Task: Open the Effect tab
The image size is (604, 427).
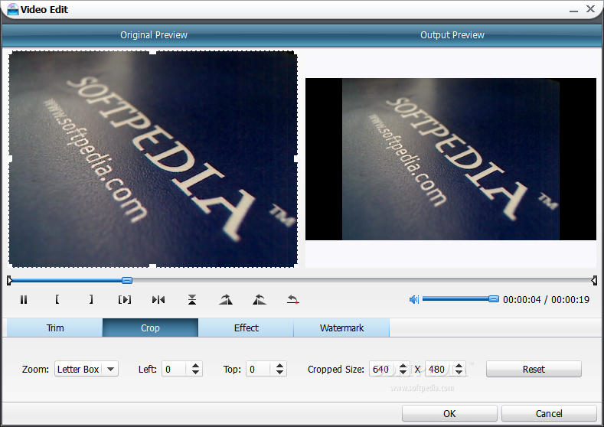Action: point(246,328)
